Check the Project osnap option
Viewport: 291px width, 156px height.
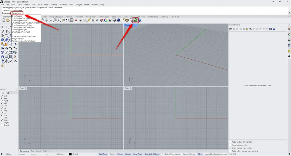[x=2, y=123]
